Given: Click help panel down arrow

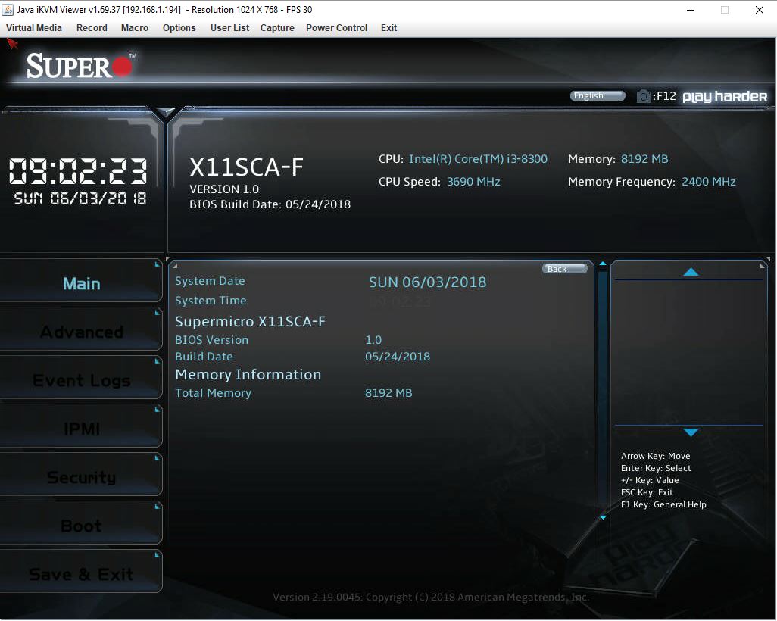Looking at the screenshot, I should [691, 432].
